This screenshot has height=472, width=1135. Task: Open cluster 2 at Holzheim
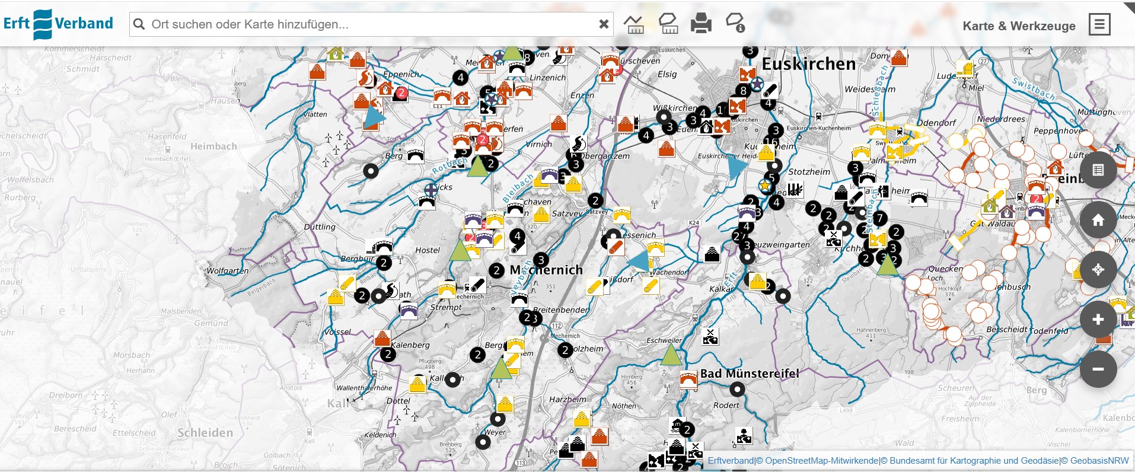[565, 350]
